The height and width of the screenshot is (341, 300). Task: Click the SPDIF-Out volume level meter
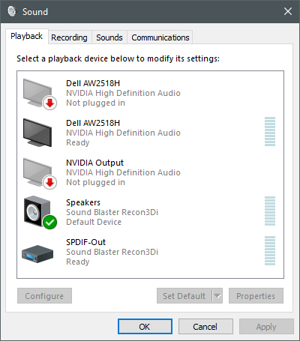270,250
